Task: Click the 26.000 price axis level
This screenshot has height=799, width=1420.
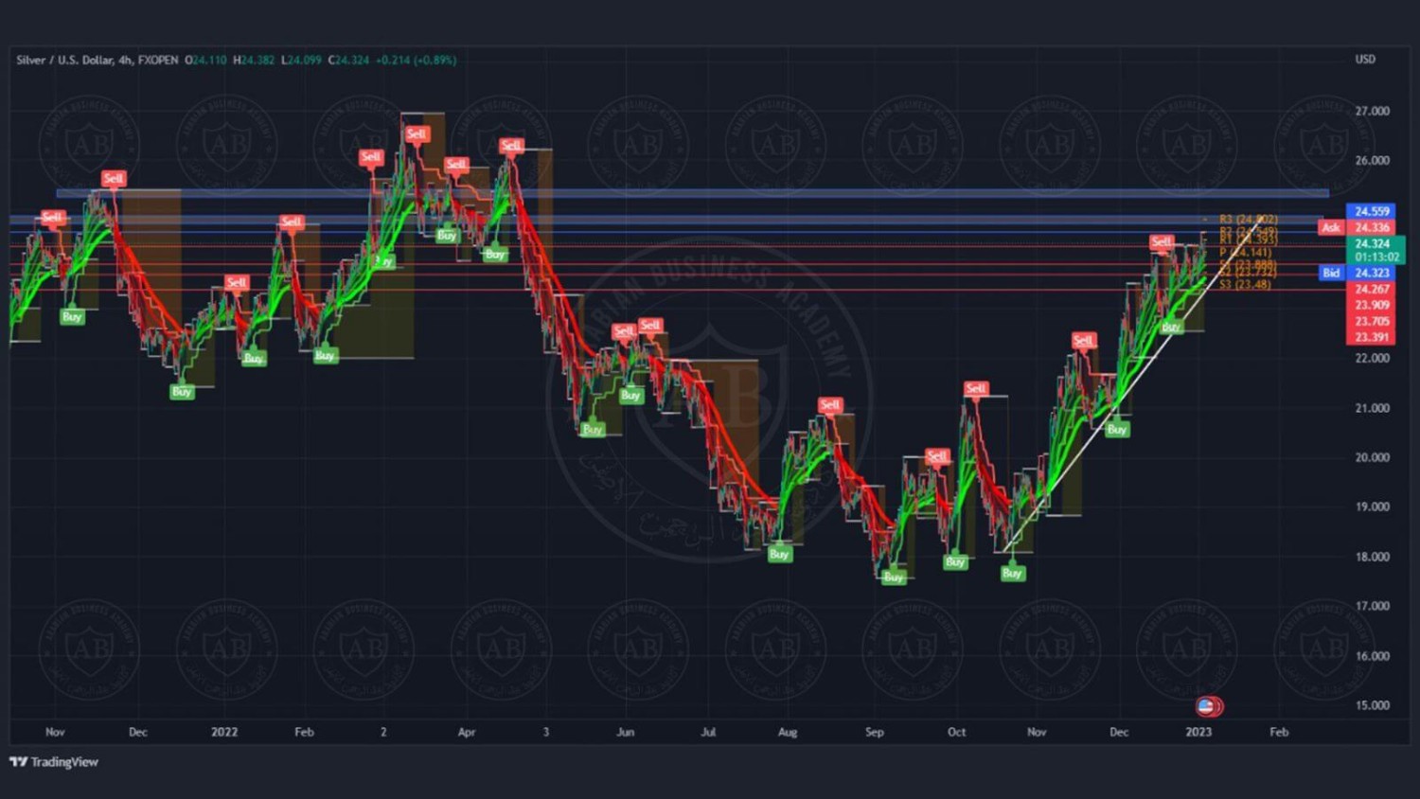Action: coord(1372,160)
